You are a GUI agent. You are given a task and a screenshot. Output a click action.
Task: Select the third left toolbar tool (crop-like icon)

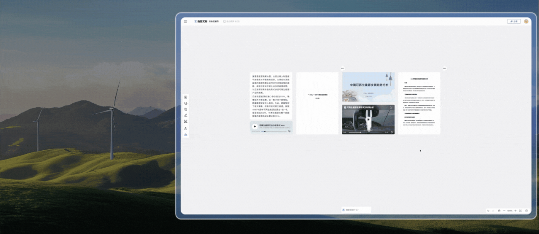pos(186,109)
